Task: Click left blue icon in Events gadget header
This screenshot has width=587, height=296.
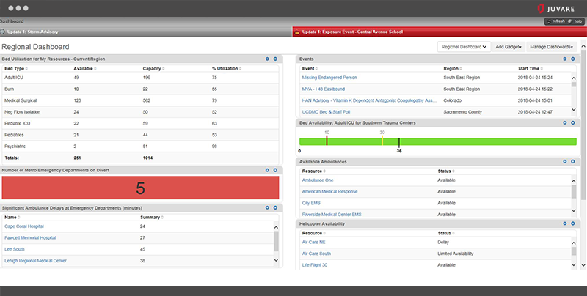Action: (x=565, y=59)
